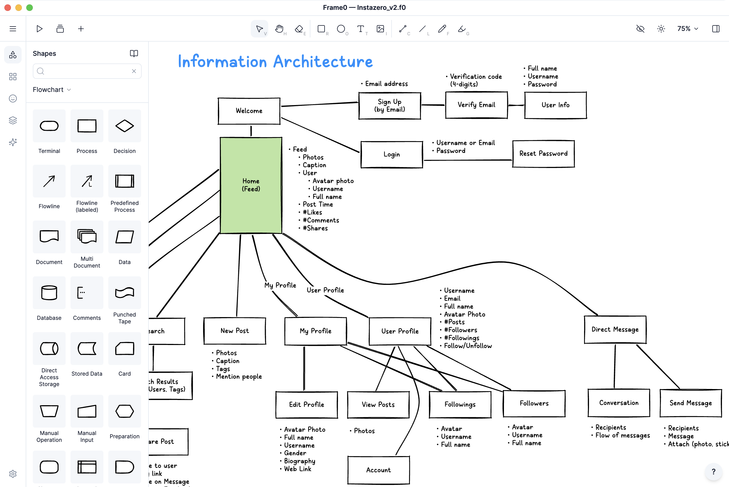Select the Pencil freehand tool
Viewport: 729px width, 487px height.
coord(442,29)
